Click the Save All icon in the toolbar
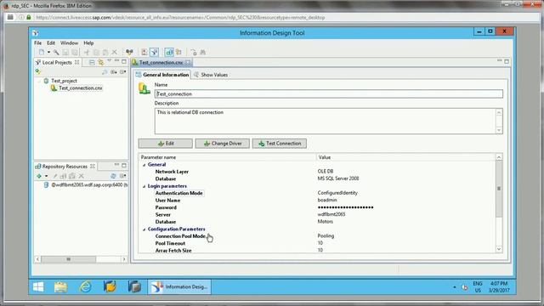The width and height of the screenshot is (544, 306). click(74, 53)
